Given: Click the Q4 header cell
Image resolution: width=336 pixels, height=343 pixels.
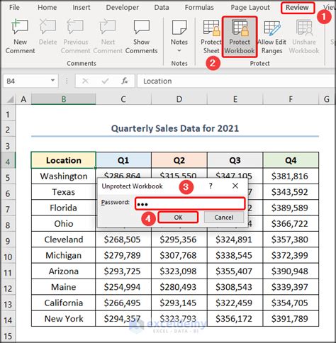Looking at the screenshot, I should pyautogui.click(x=291, y=160).
